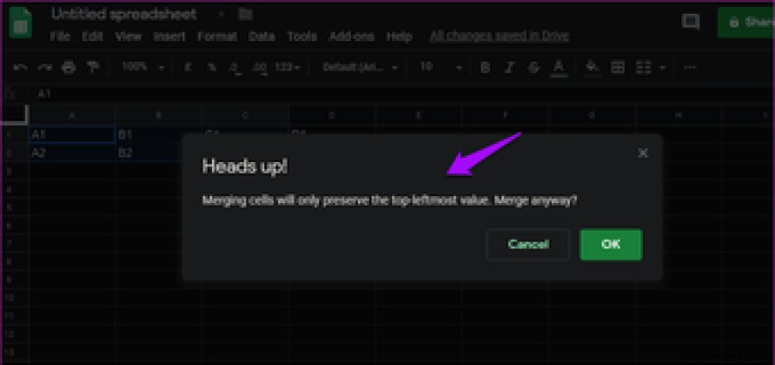This screenshot has width=775, height=365.
Task: Format as percent
Action: 211,67
